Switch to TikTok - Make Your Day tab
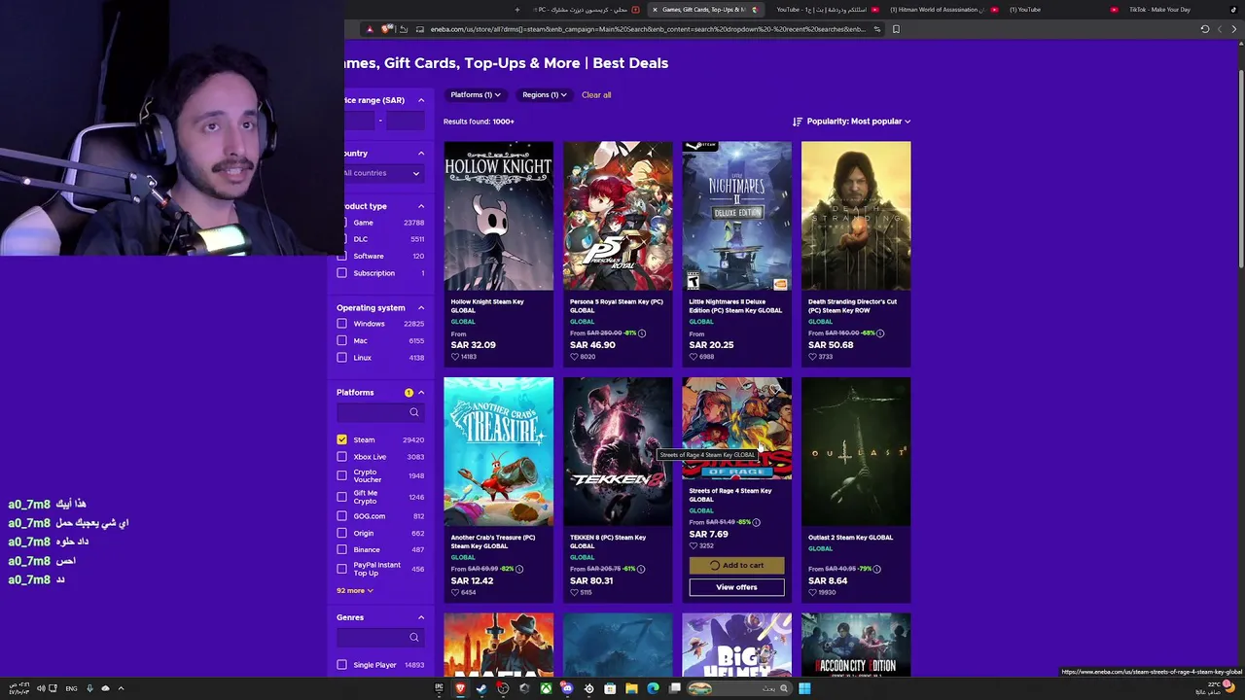The height and width of the screenshot is (700, 1245). click(x=1159, y=10)
